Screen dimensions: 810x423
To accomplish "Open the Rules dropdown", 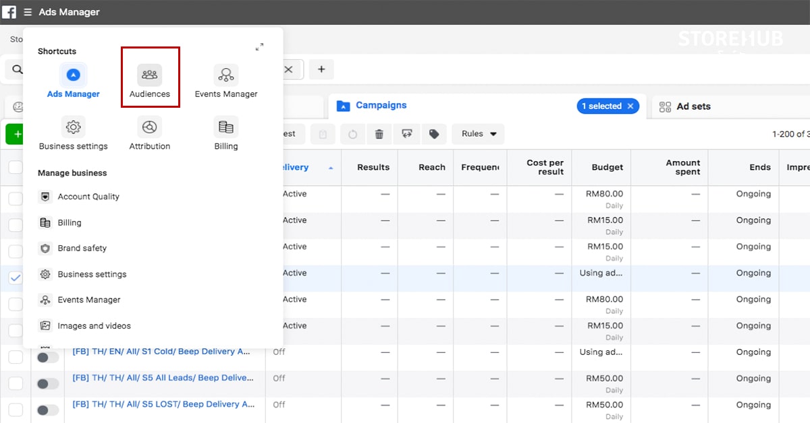I will pos(479,134).
